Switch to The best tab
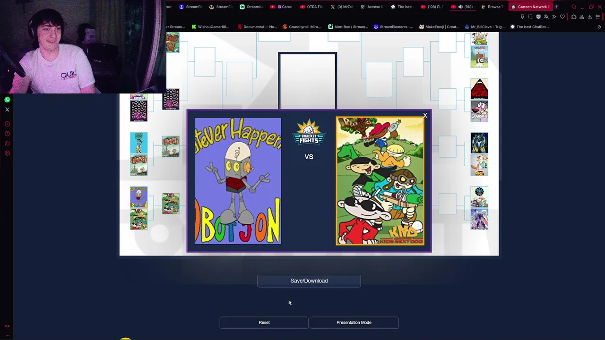Viewport: 605px width, 340px height. tap(402, 7)
